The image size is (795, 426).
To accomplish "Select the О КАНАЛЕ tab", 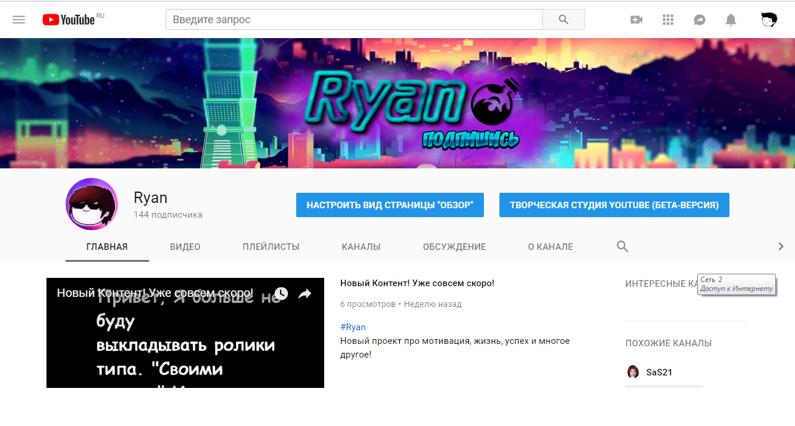I will point(550,247).
